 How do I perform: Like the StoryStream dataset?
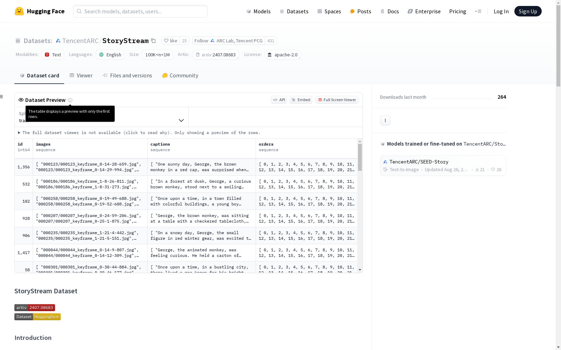point(171,41)
